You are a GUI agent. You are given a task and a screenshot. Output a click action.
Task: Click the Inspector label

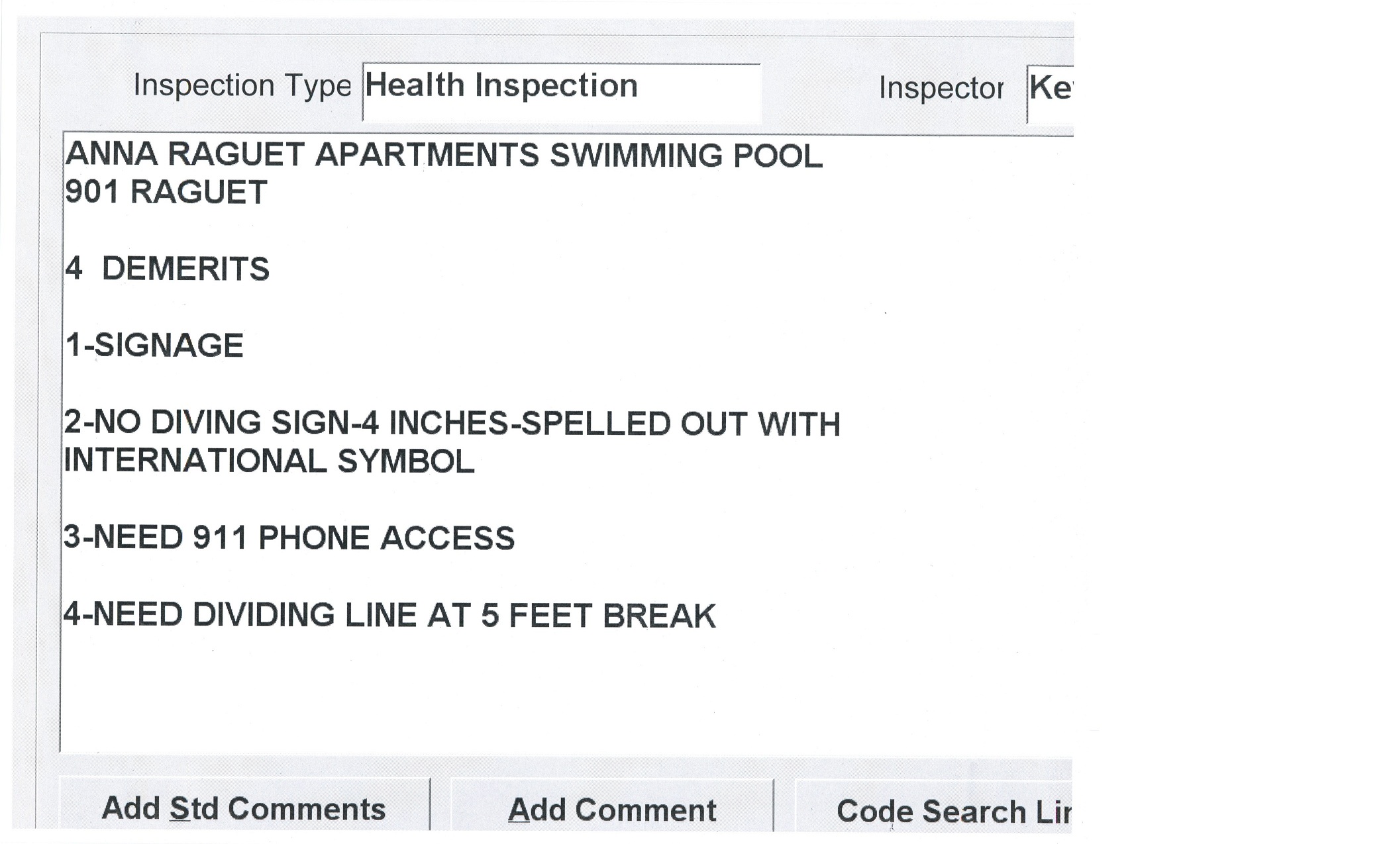click(941, 88)
